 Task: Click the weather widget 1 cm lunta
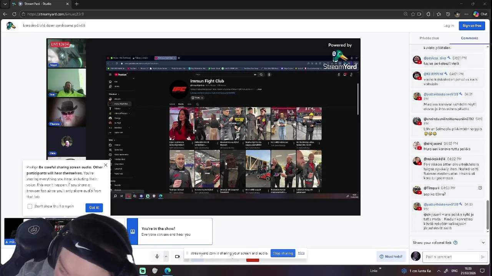click(x=416, y=271)
